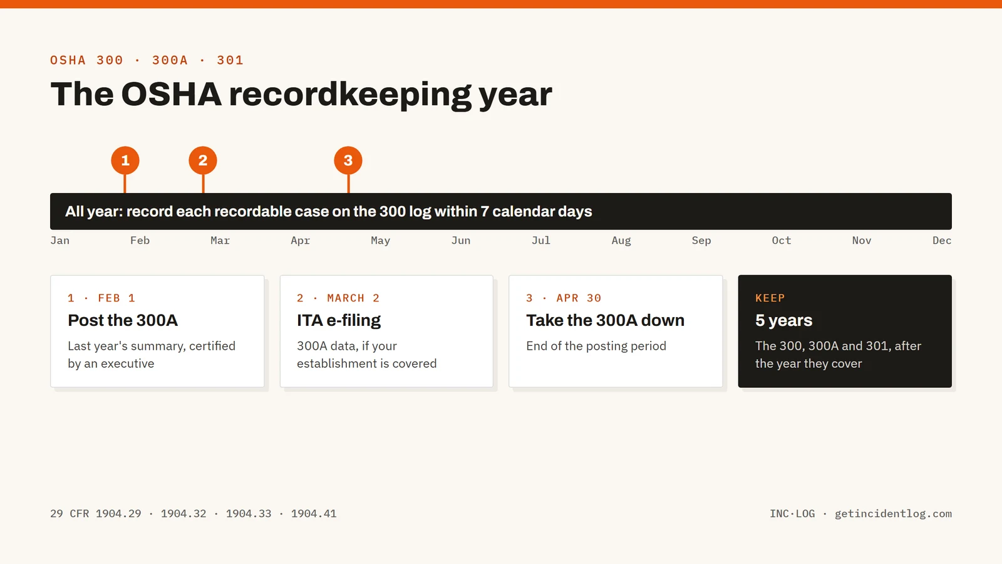This screenshot has width=1002, height=564.
Task: Click the 'Jan' month label
Action: coord(60,241)
